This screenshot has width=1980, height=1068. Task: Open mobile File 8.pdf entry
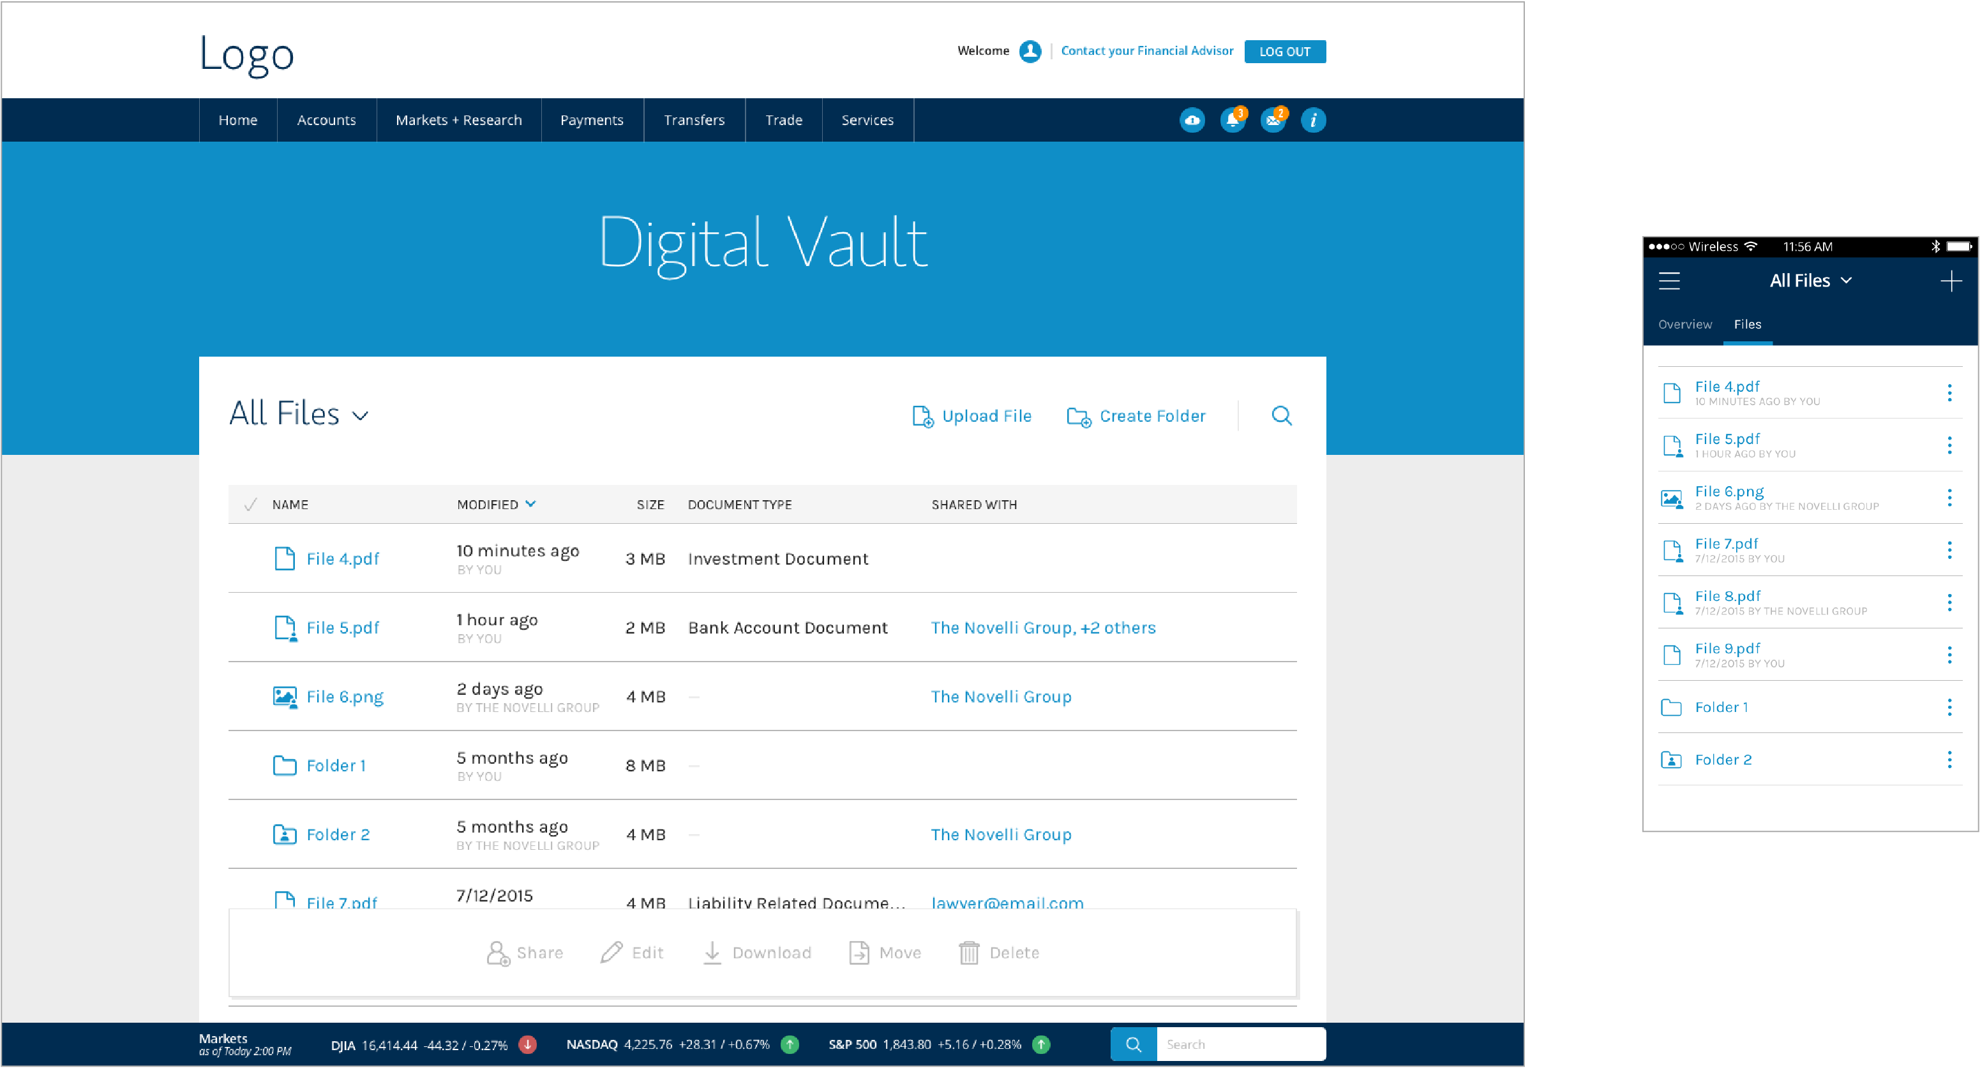[x=1810, y=603]
